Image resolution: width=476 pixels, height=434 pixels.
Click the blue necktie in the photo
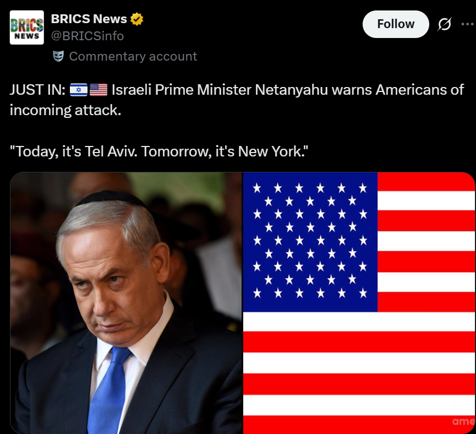[108, 390]
